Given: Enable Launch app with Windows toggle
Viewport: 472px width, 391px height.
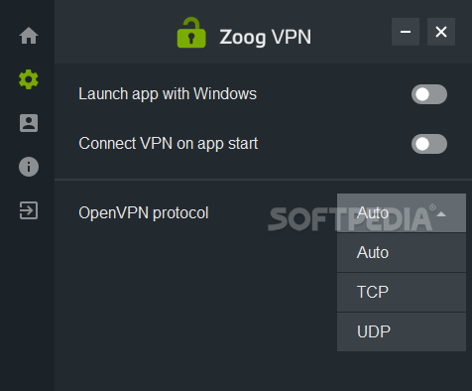Looking at the screenshot, I should pos(429,94).
